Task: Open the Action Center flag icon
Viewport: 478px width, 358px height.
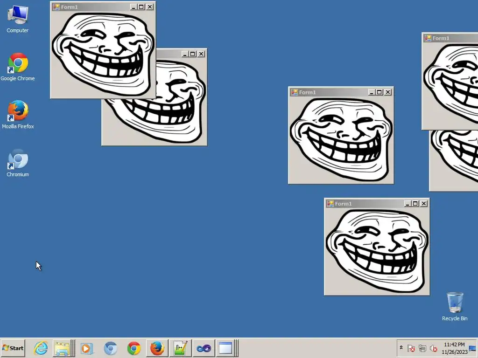Action: point(411,348)
